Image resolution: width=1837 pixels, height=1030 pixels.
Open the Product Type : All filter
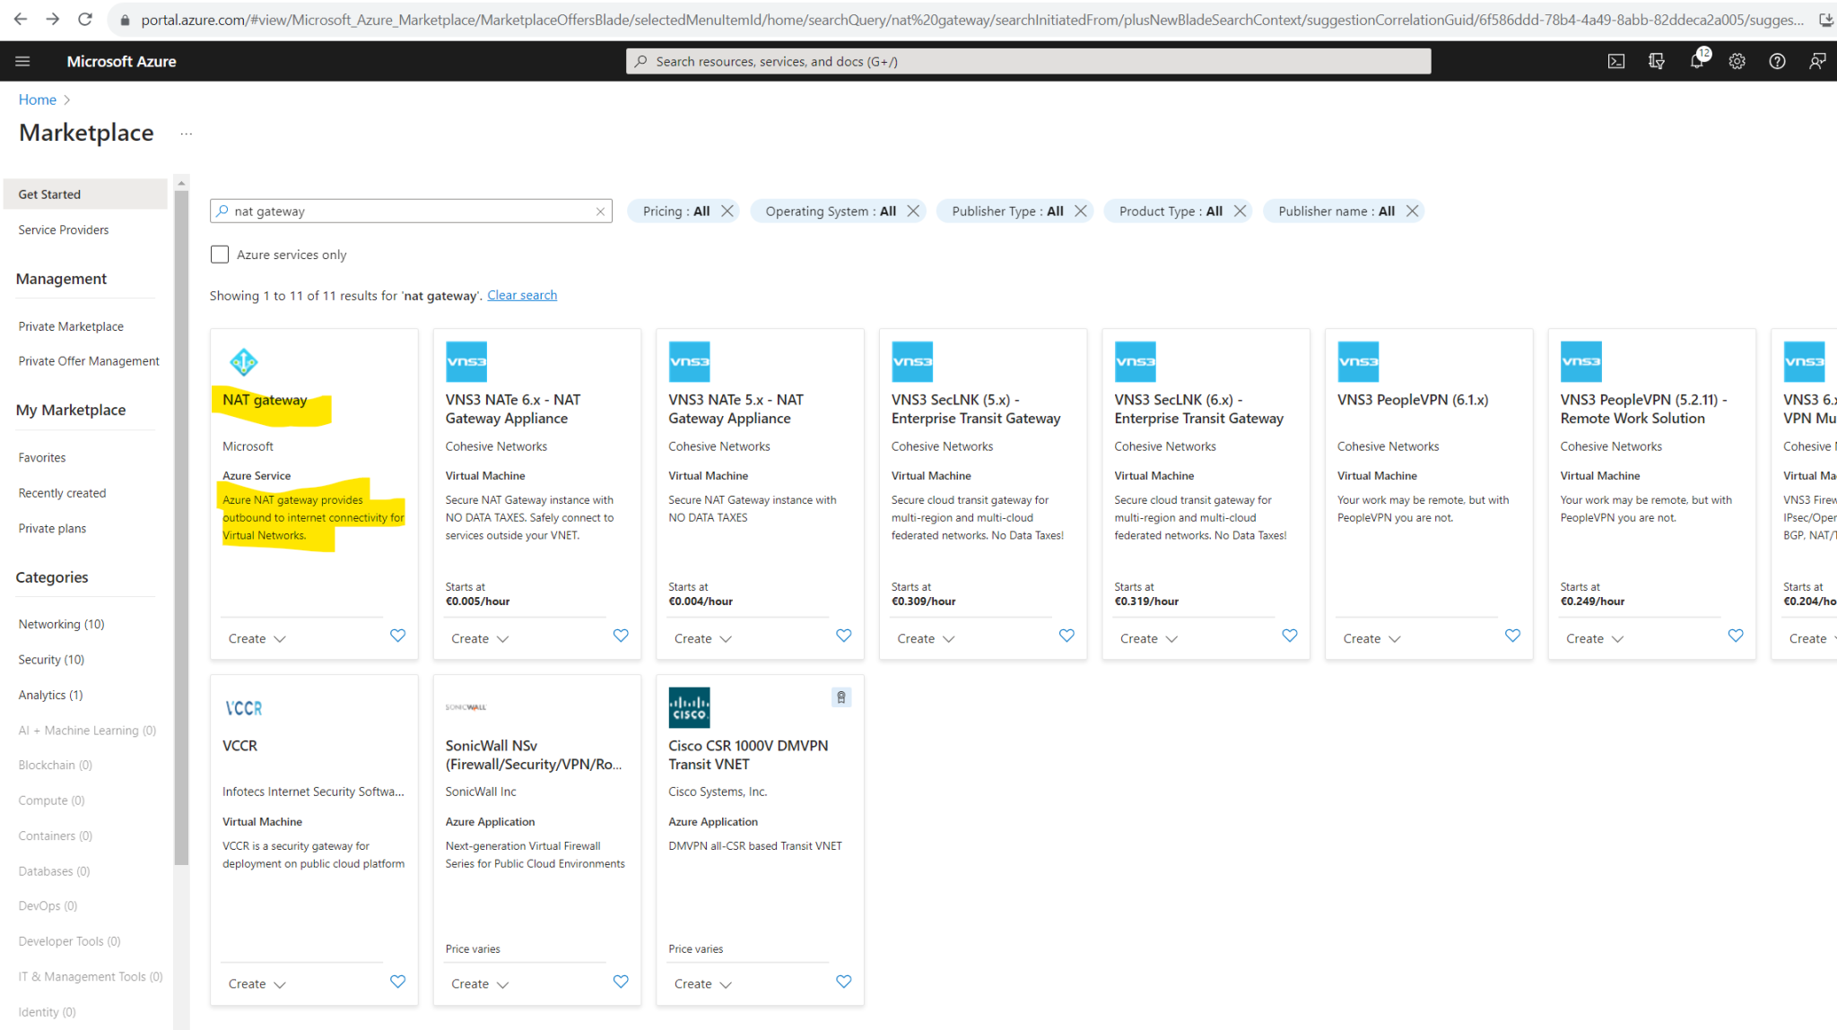pos(1171,212)
